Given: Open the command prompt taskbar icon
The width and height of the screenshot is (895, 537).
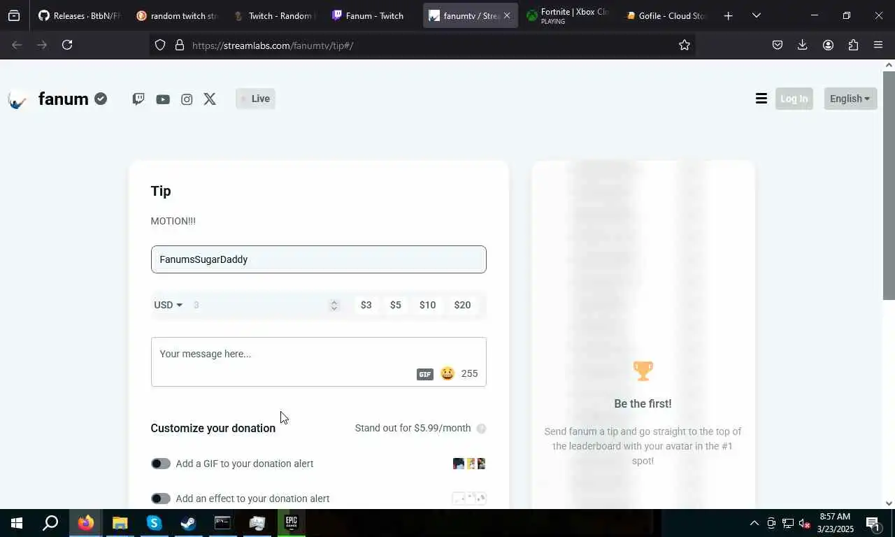Looking at the screenshot, I should pos(222,523).
